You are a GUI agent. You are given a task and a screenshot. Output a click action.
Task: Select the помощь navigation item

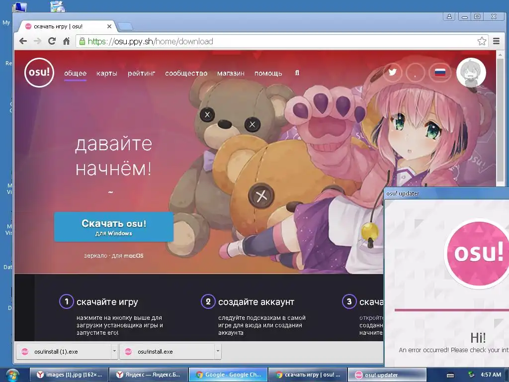268,74
